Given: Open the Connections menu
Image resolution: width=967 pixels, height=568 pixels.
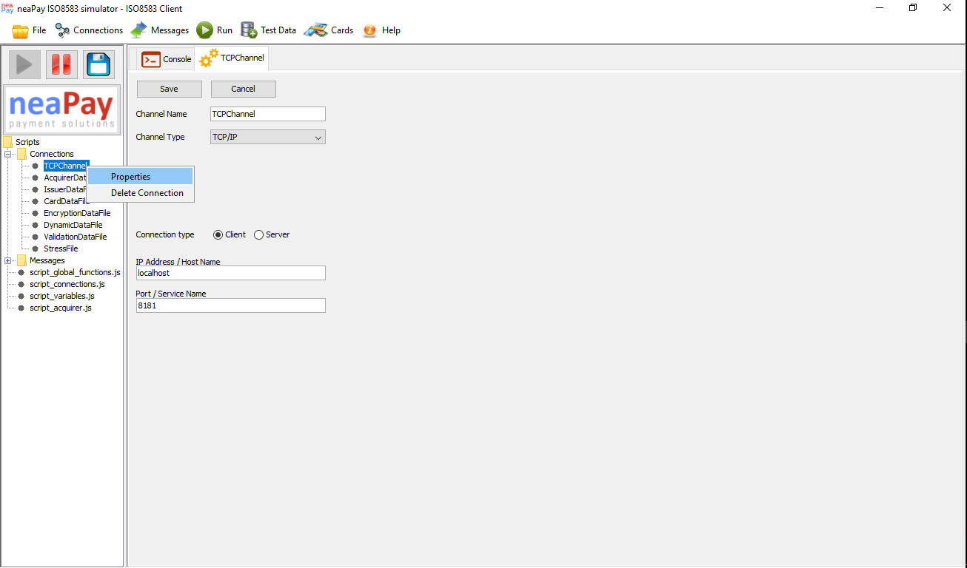Looking at the screenshot, I should pos(98,30).
